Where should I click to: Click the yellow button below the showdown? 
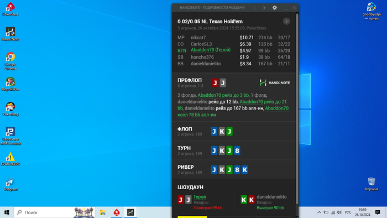(192, 217)
